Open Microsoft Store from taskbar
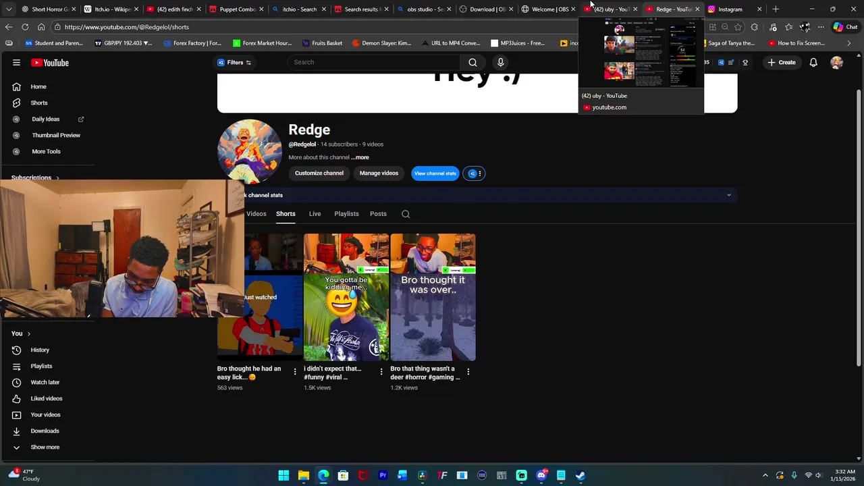 (x=343, y=475)
